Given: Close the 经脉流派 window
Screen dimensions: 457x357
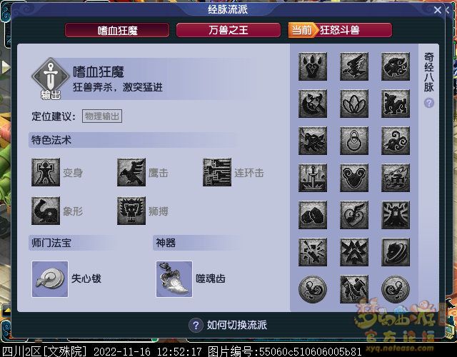Looking at the screenshot, I should 438,10.
